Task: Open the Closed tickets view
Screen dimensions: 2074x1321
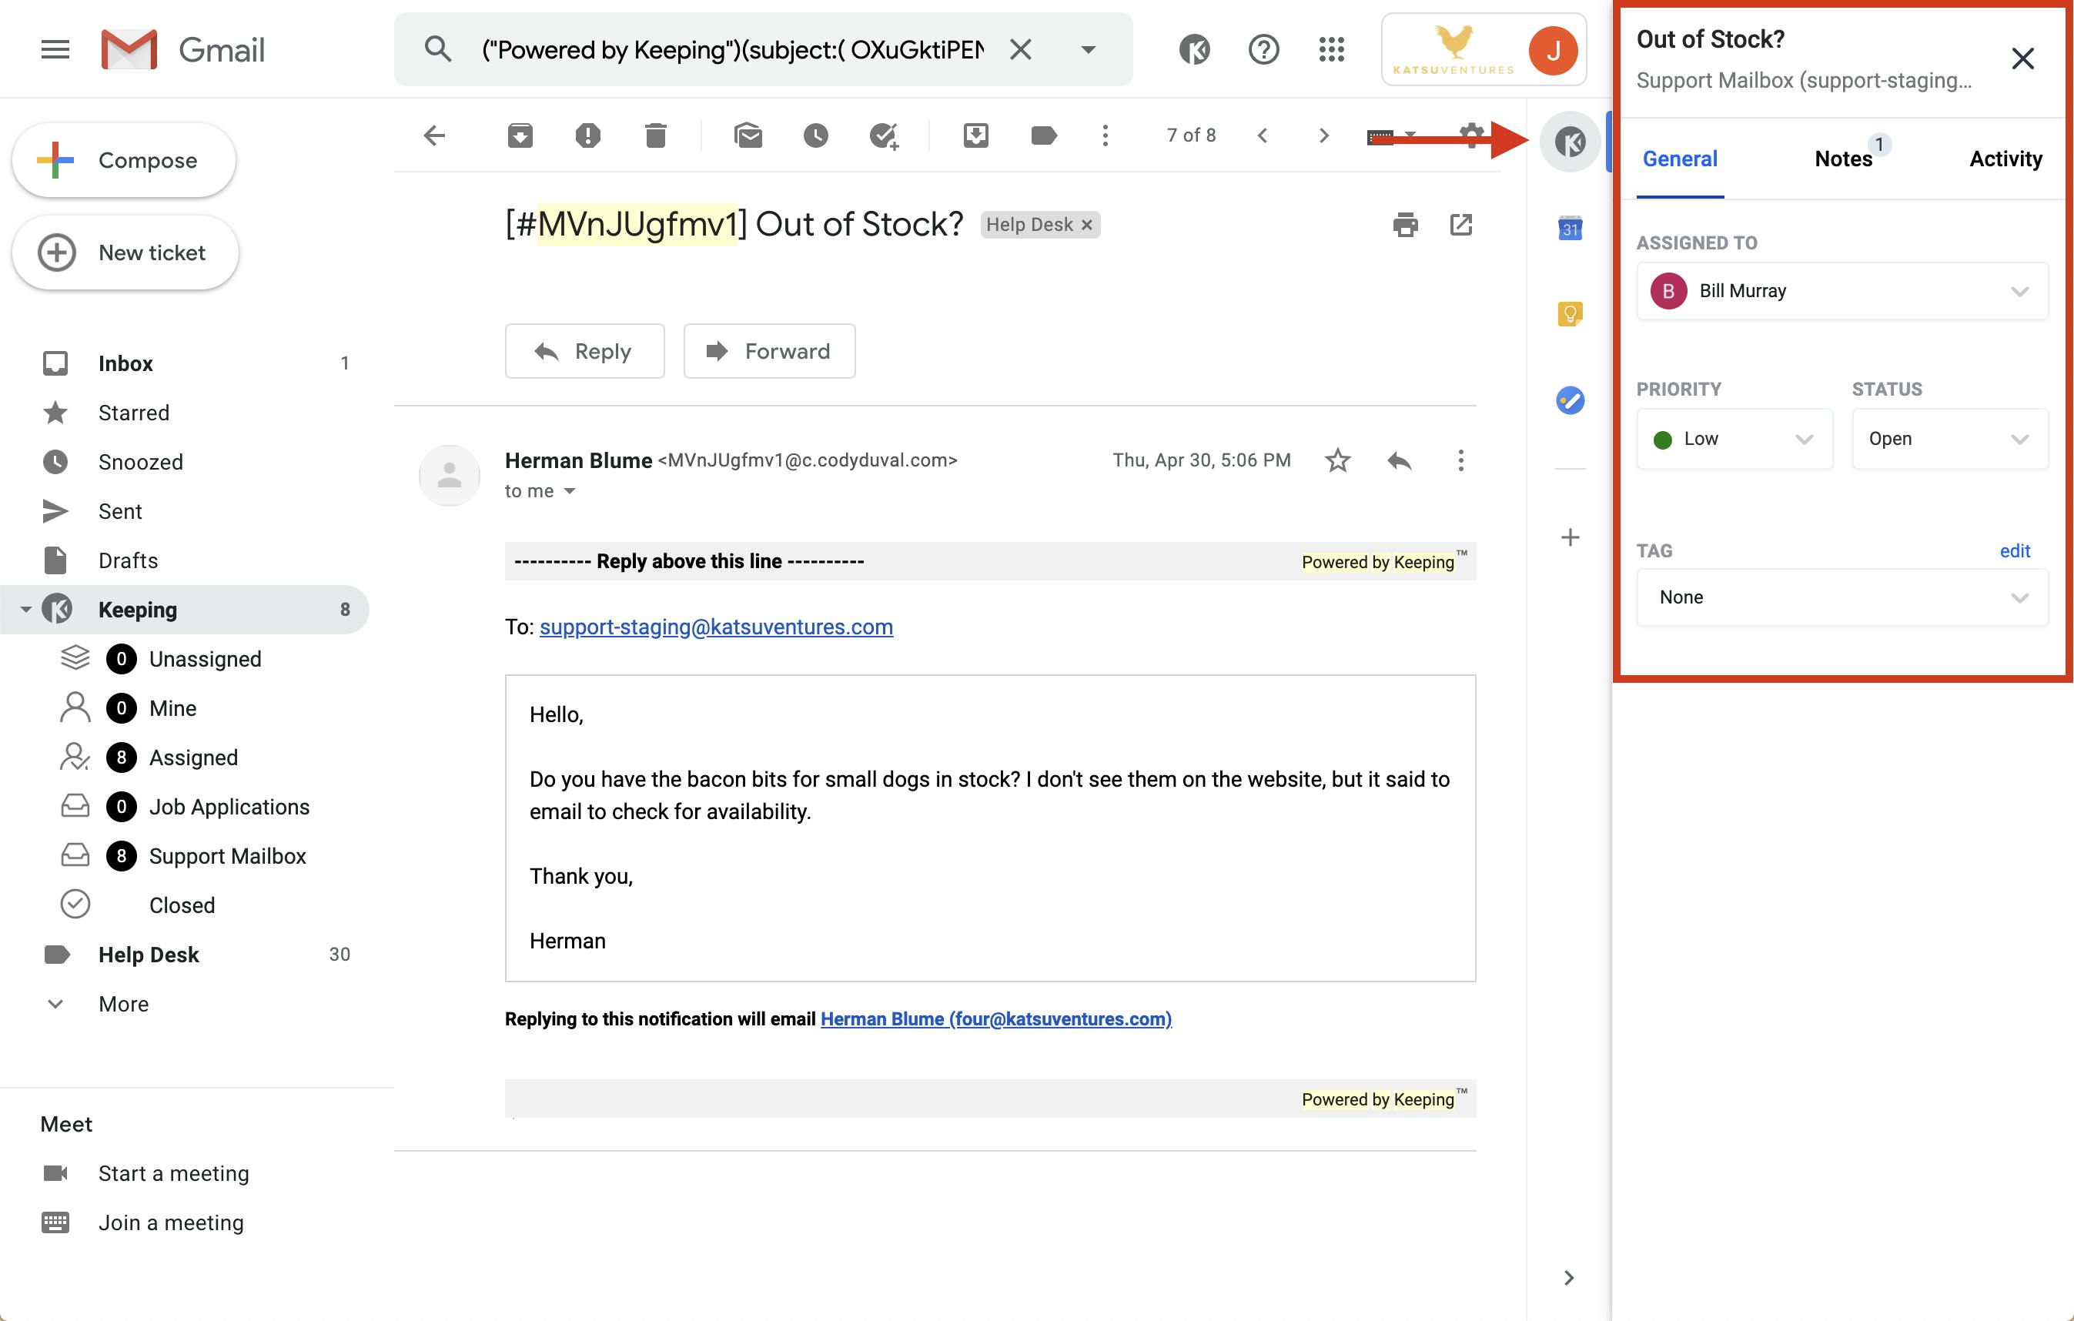Action: (x=182, y=905)
